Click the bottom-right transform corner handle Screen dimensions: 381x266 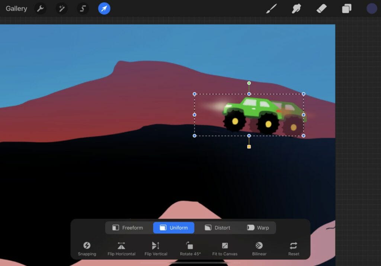[x=304, y=136]
